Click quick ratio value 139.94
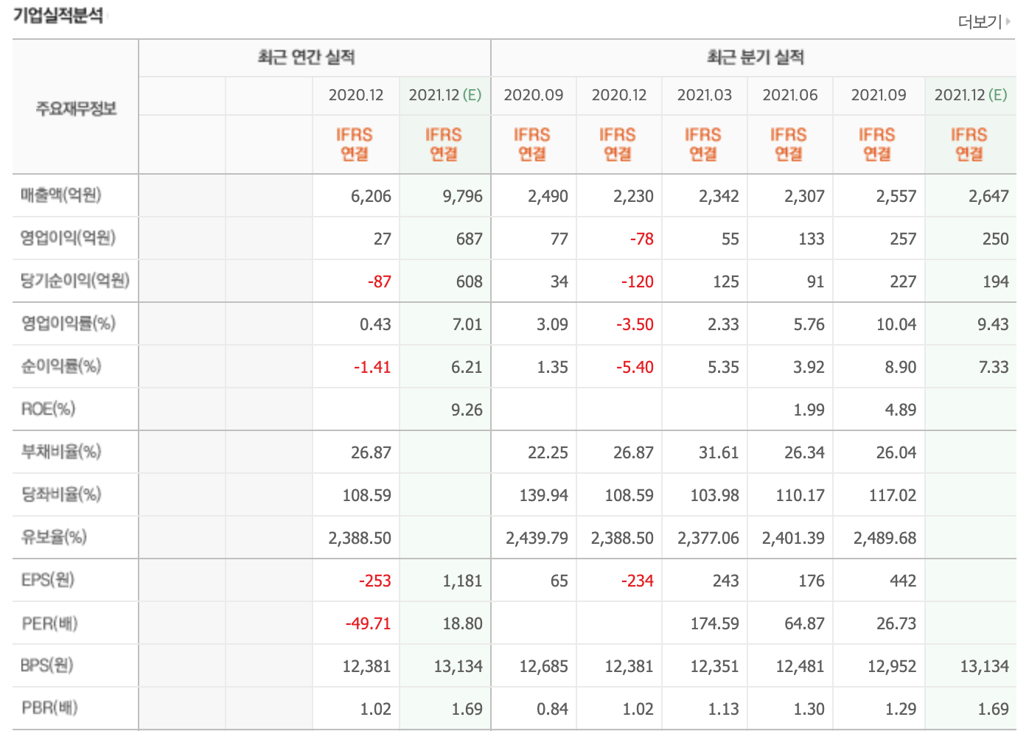 543,496
